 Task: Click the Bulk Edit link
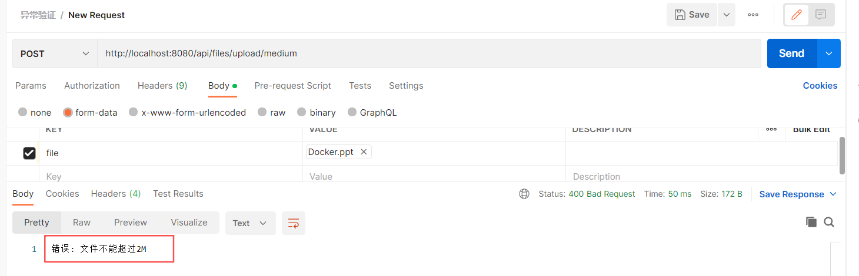point(811,130)
